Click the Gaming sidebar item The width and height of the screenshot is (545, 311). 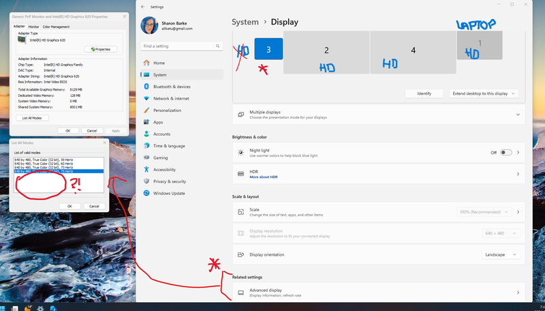160,158
